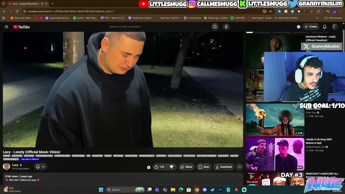Click the Chrome address bar URL
Viewport: 345px width, 194px height.
71,11
